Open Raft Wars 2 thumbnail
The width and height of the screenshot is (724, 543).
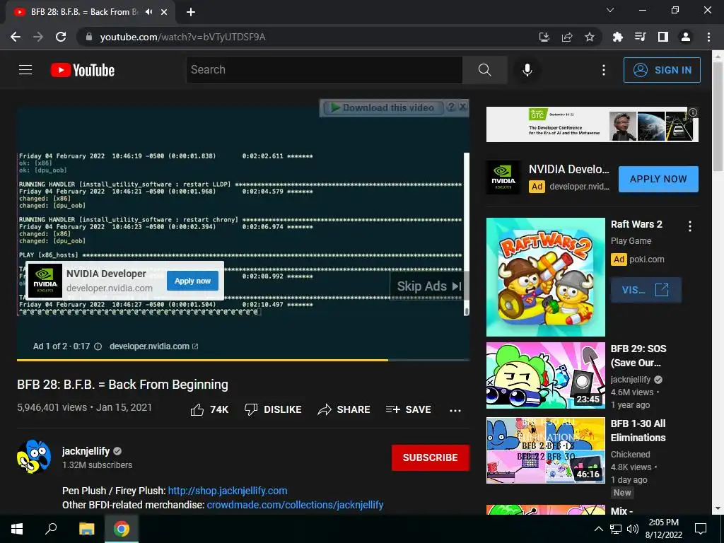(x=545, y=277)
